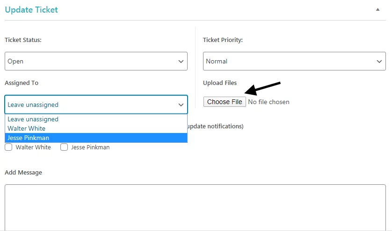The image size is (392, 231).
Task: Focus the Add Message text area
Action: pyautogui.click(x=195, y=207)
